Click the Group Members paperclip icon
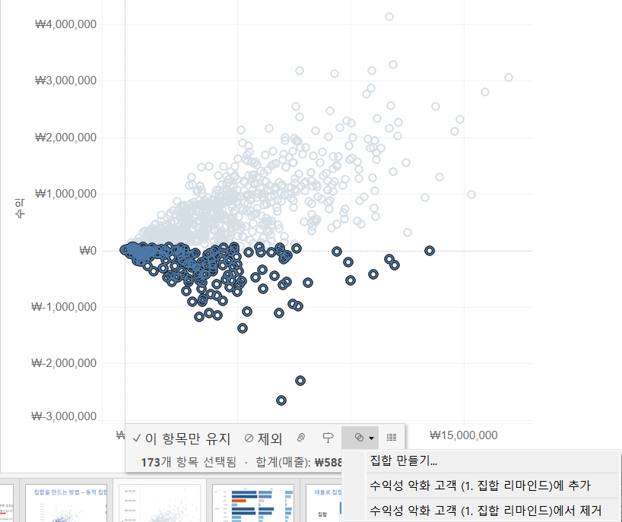 (301, 438)
